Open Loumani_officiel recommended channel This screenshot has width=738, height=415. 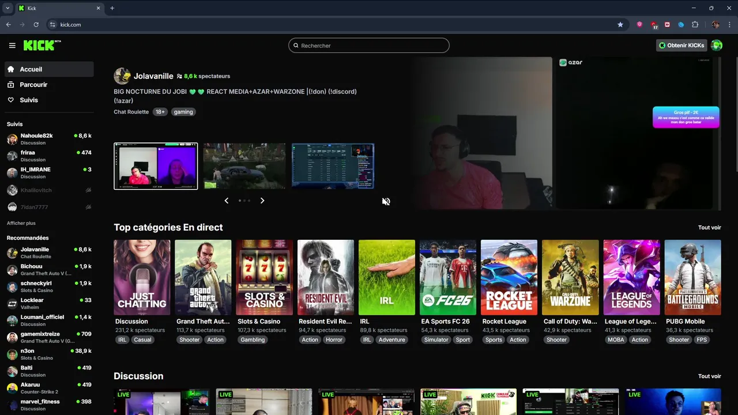(x=49, y=320)
